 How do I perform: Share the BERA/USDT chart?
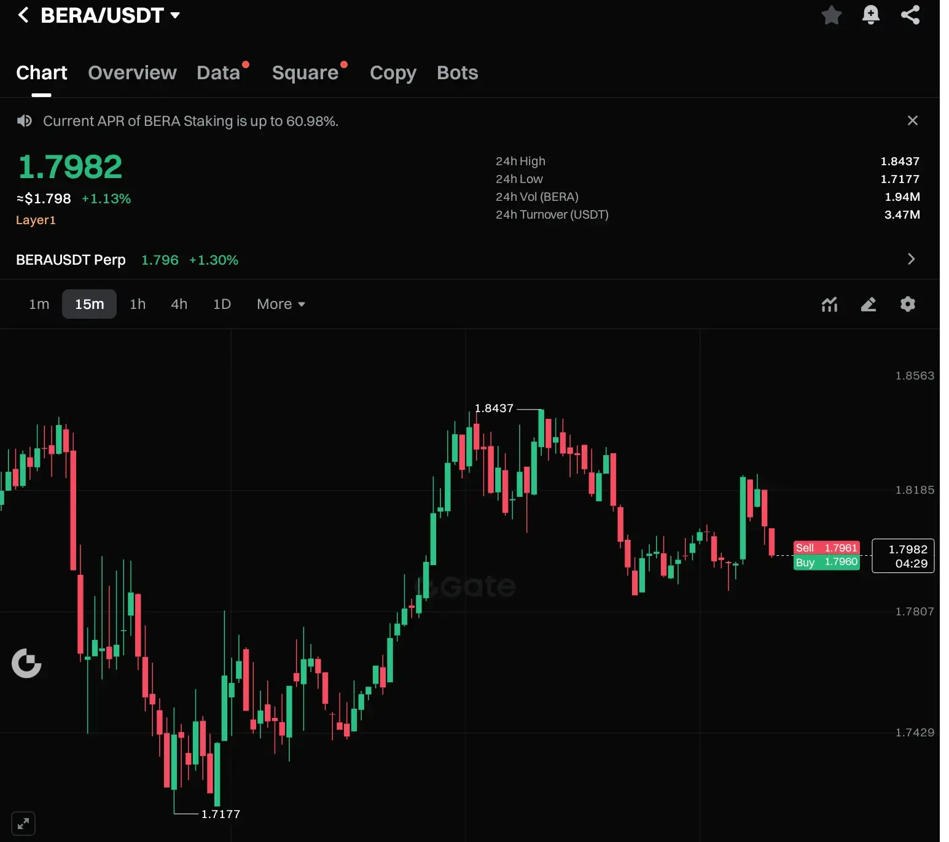point(910,15)
